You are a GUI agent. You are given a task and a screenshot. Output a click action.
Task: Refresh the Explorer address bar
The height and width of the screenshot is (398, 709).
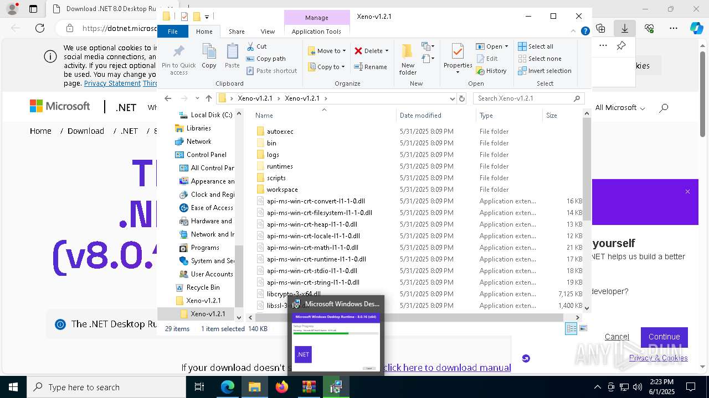tap(462, 98)
